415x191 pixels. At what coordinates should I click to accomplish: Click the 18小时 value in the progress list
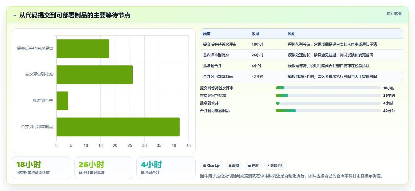389,88
